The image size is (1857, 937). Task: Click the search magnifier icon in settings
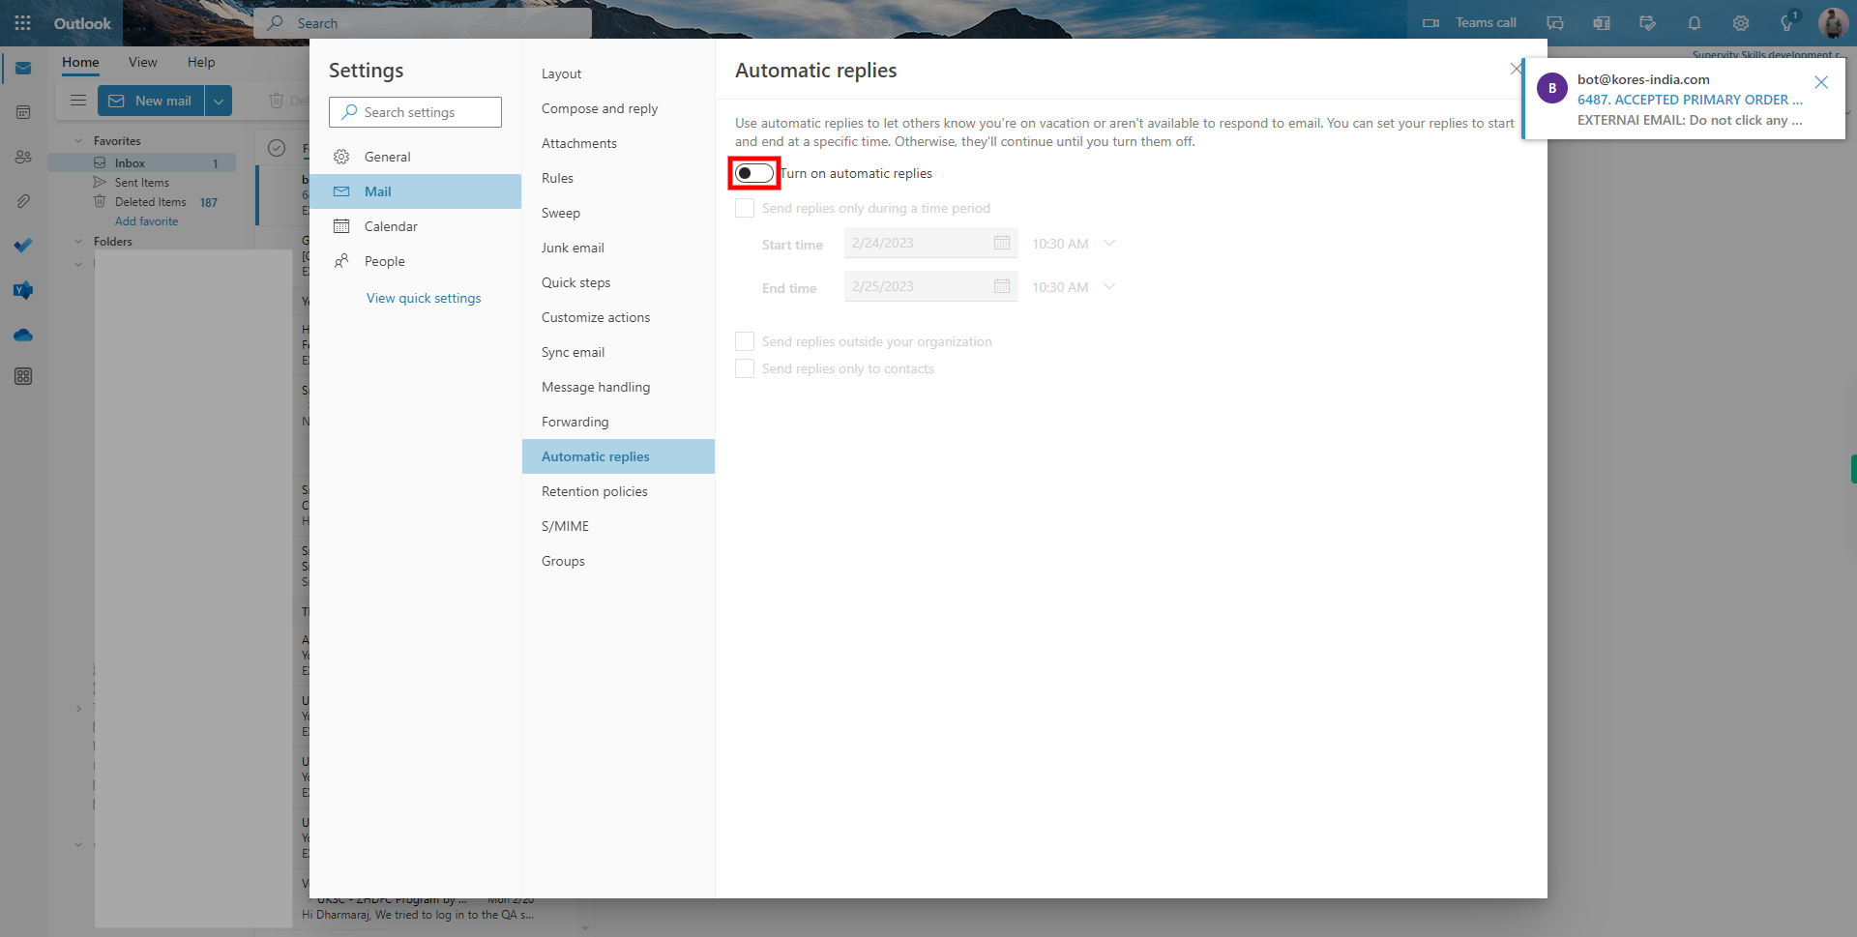pyautogui.click(x=349, y=112)
